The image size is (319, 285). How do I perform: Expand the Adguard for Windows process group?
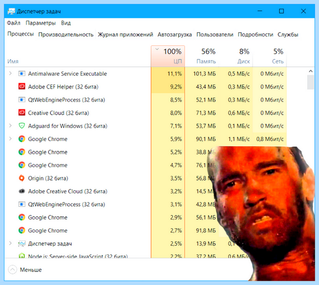point(11,125)
